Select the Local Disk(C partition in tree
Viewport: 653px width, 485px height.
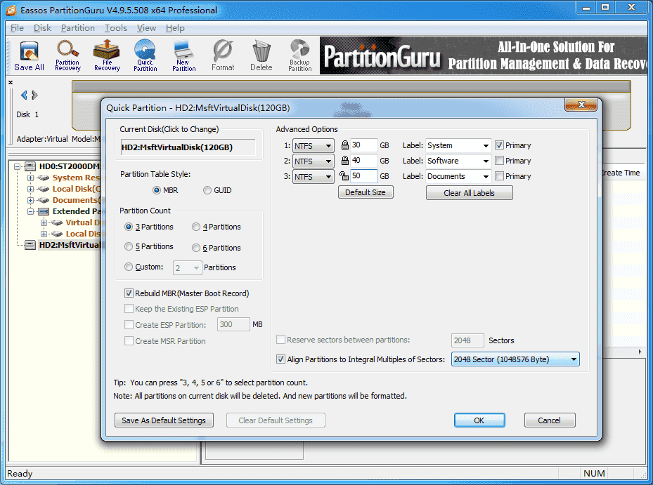pos(76,189)
